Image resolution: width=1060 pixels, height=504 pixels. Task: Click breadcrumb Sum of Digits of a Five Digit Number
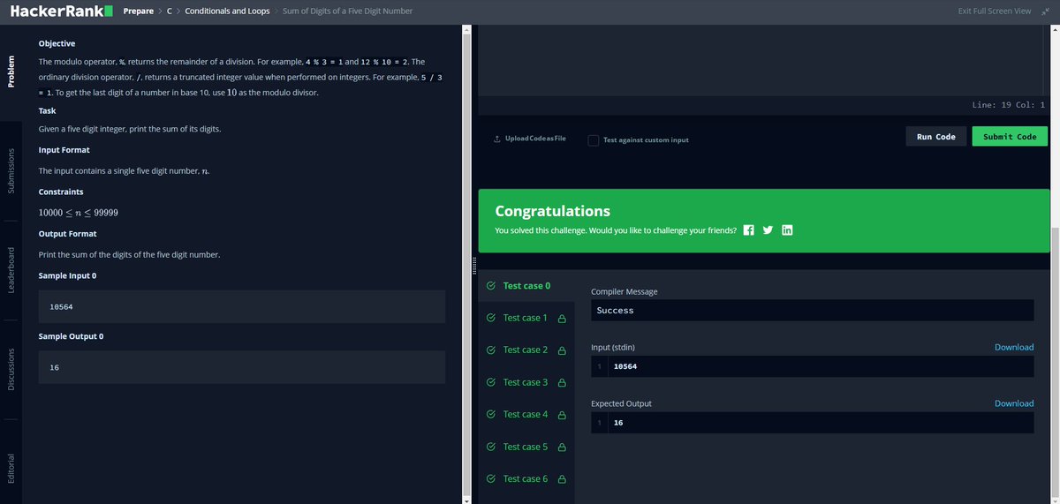pos(347,11)
